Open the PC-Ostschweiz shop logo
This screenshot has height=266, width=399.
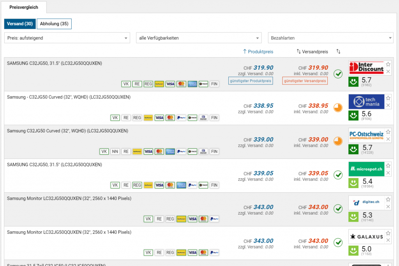366,135
